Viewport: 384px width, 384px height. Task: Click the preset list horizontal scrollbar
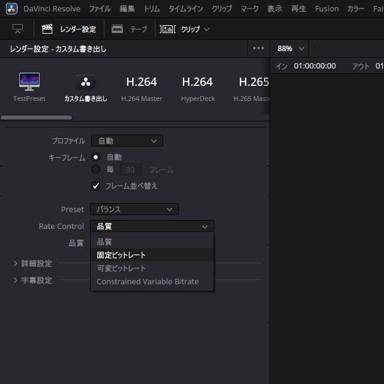[x=37, y=118]
